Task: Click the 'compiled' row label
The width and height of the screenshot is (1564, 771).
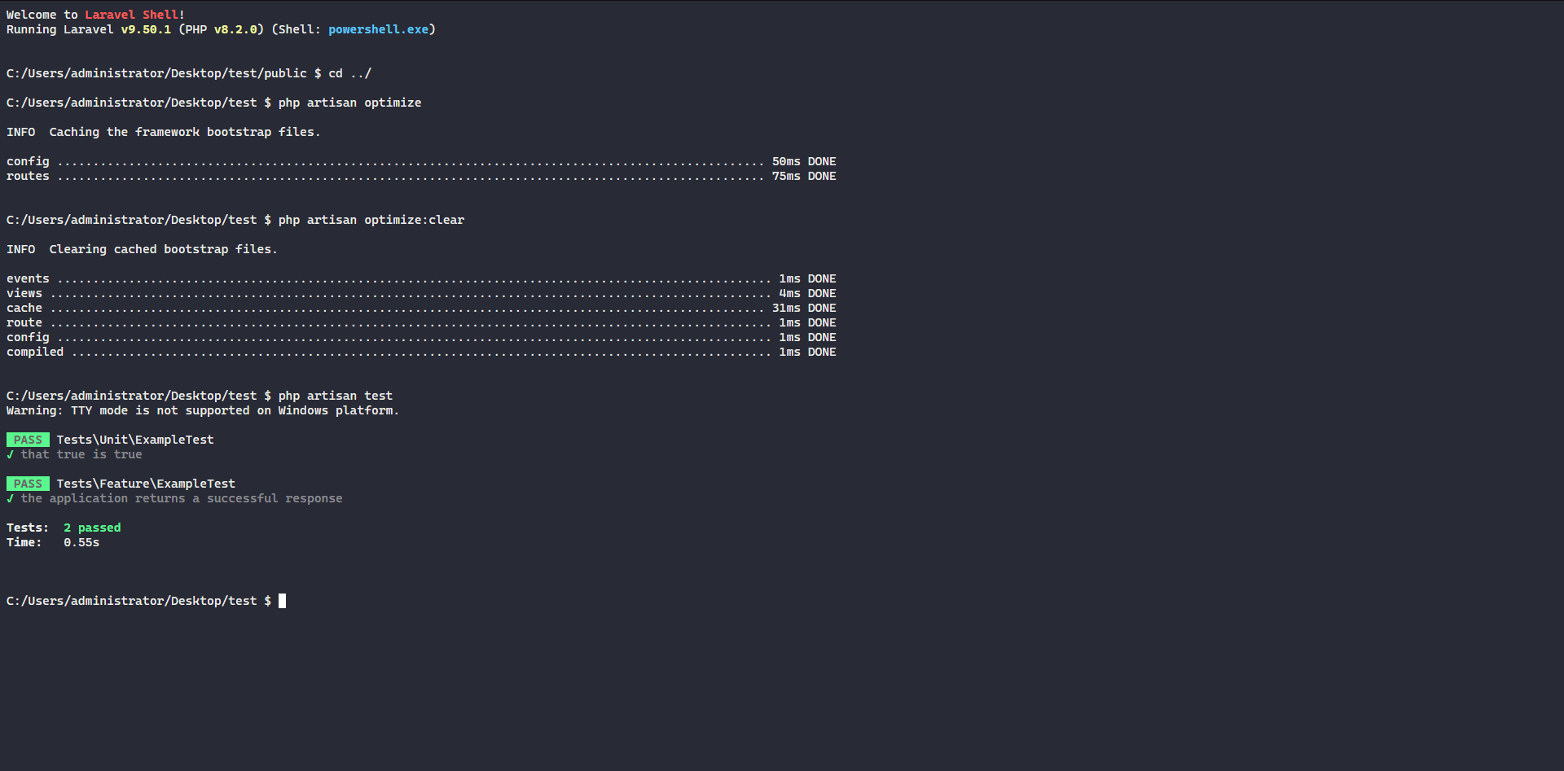Action: click(x=35, y=352)
